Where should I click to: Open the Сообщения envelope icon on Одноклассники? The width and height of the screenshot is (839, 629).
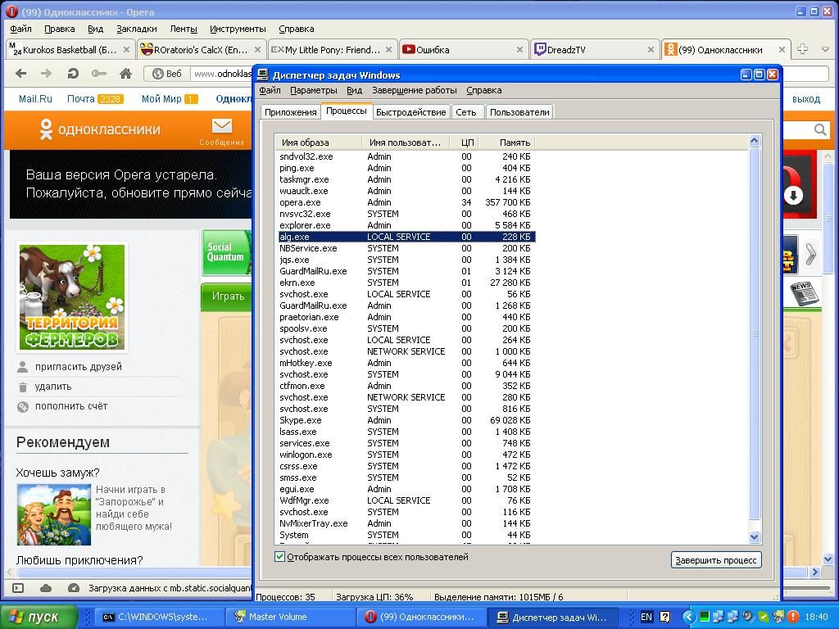tap(221, 126)
